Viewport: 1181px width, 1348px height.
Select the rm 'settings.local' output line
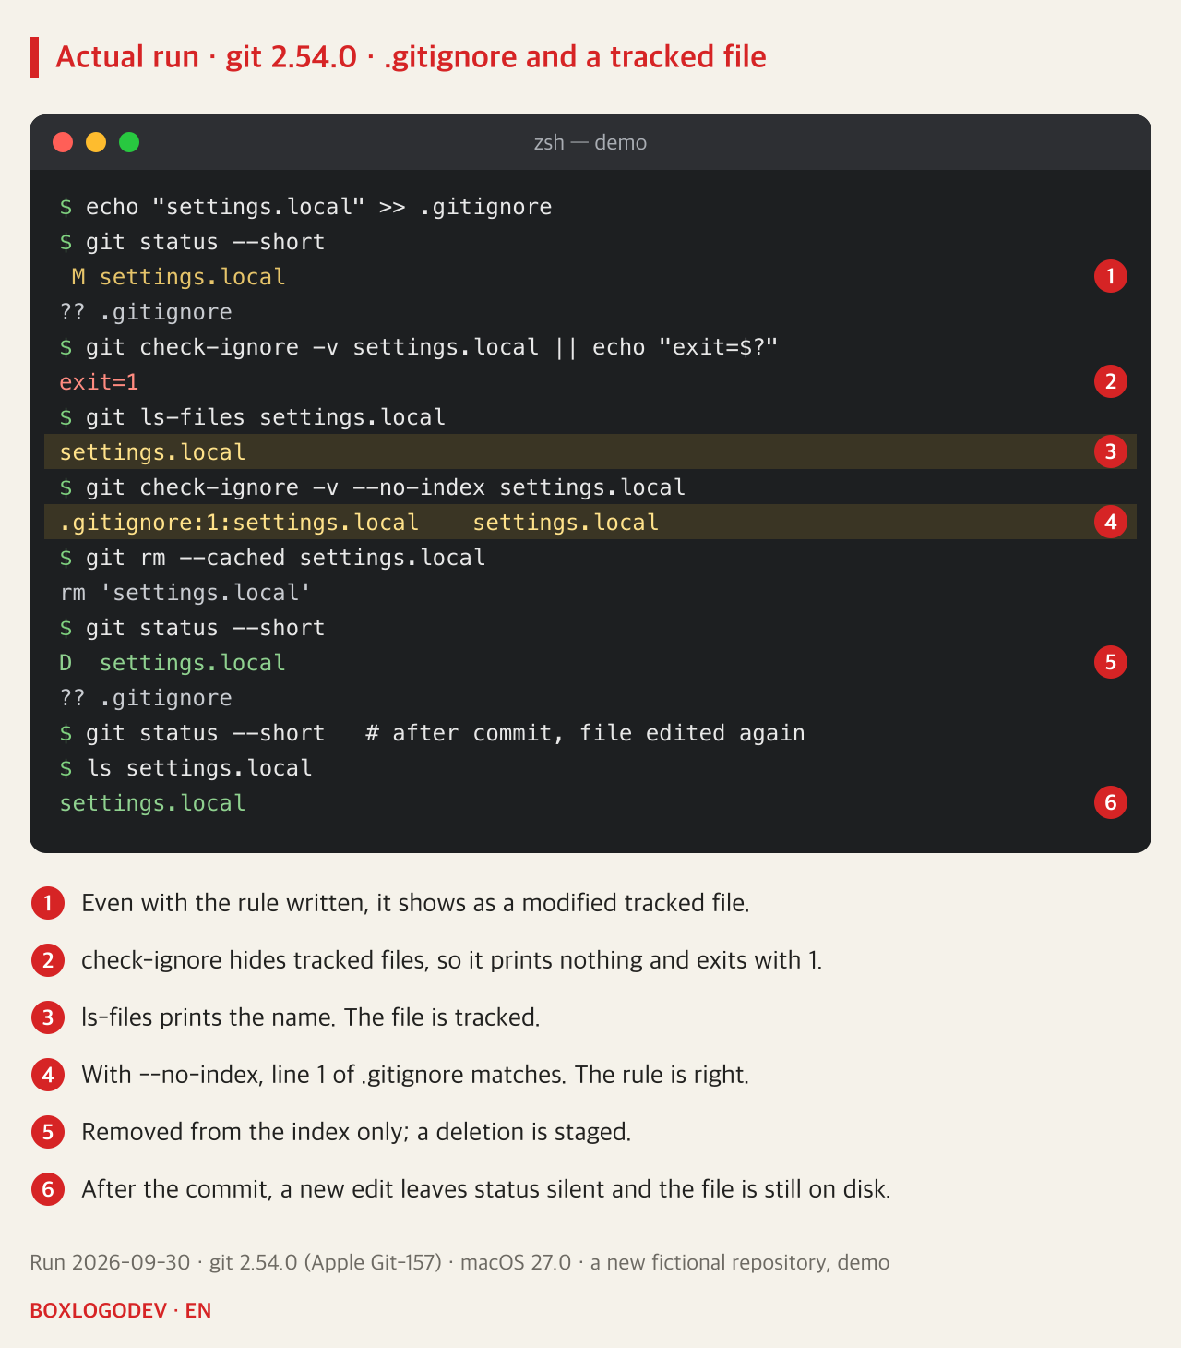coord(185,593)
